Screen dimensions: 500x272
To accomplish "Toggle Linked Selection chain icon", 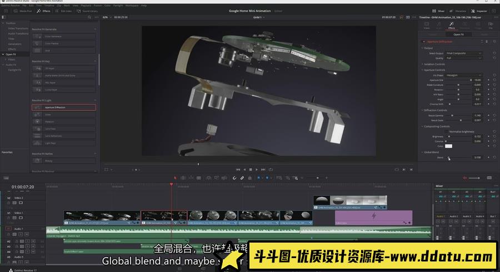I will pyautogui.click(x=242, y=178).
